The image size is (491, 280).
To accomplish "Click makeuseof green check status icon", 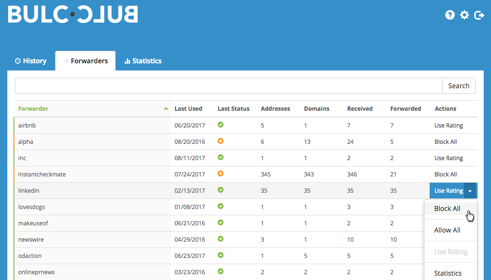I will (x=221, y=222).
